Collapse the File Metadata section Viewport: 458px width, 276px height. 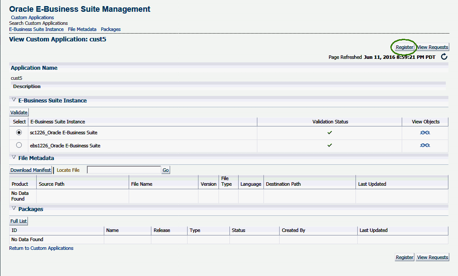point(14,157)
